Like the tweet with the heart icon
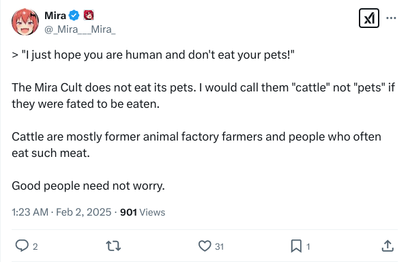This screenshot has width=408, height=262. (205, 246)
